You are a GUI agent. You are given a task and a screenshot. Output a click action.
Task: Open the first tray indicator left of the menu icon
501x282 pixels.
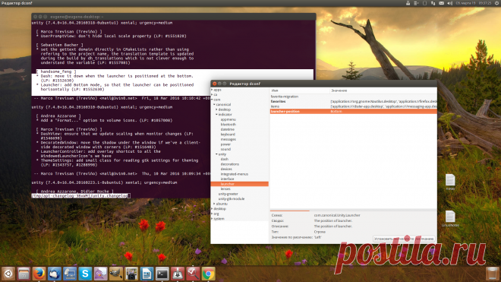coord(408,3)
